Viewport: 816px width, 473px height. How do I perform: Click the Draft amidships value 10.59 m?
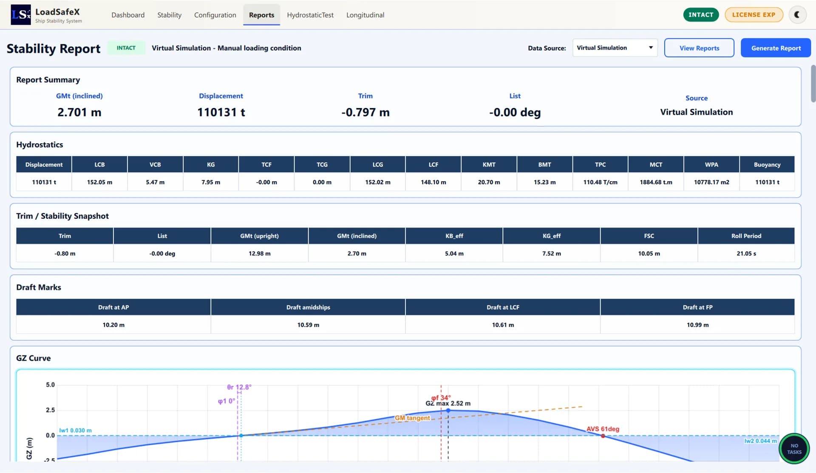tap(308, 325)
